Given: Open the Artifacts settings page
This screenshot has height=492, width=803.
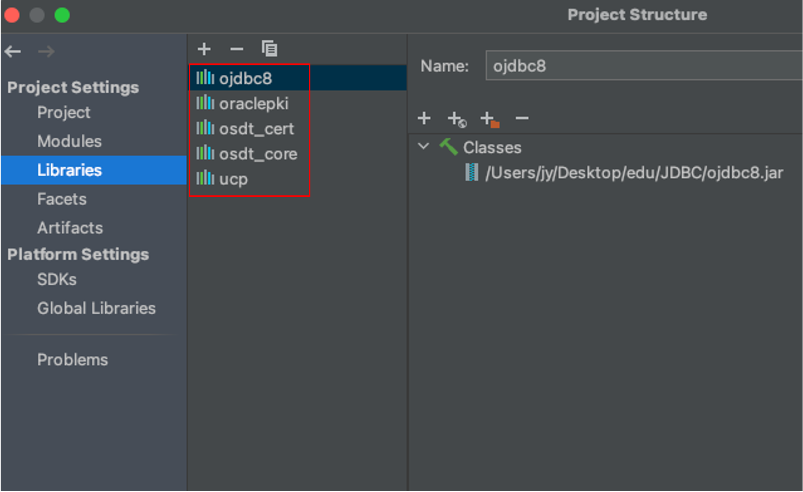Looking at the screenshot, I should pyautogui.click(x=70, y=228).
